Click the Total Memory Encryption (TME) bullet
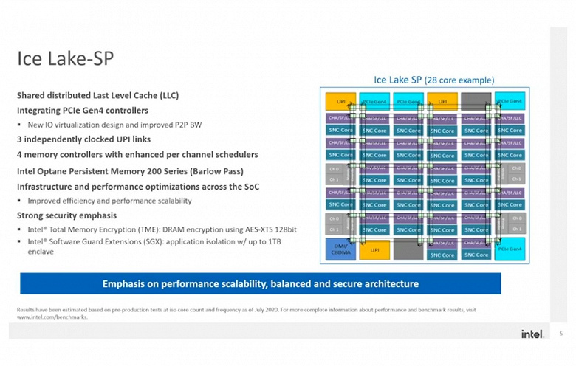The height and width of the screenshot is (366, 576). 162,229
